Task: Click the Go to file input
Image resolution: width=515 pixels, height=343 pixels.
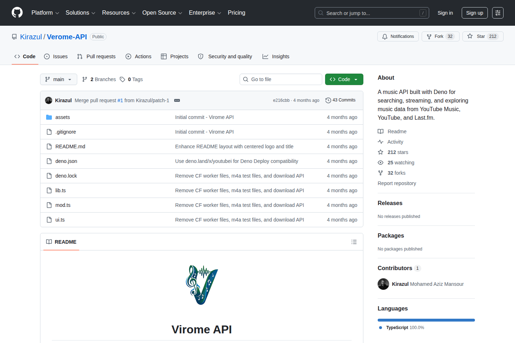Action: (x=281, y=79)
